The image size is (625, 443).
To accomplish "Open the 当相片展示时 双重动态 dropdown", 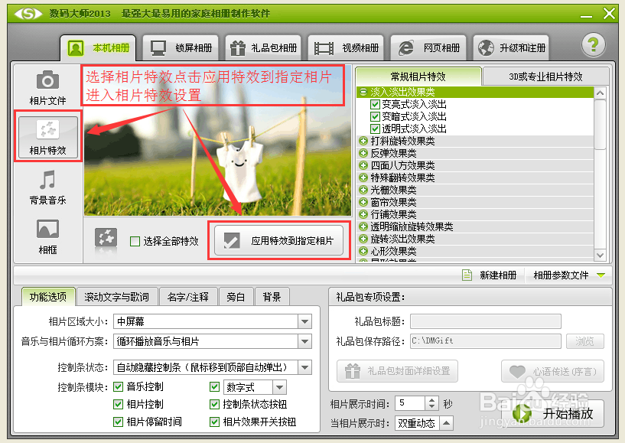I will [447, 423].
